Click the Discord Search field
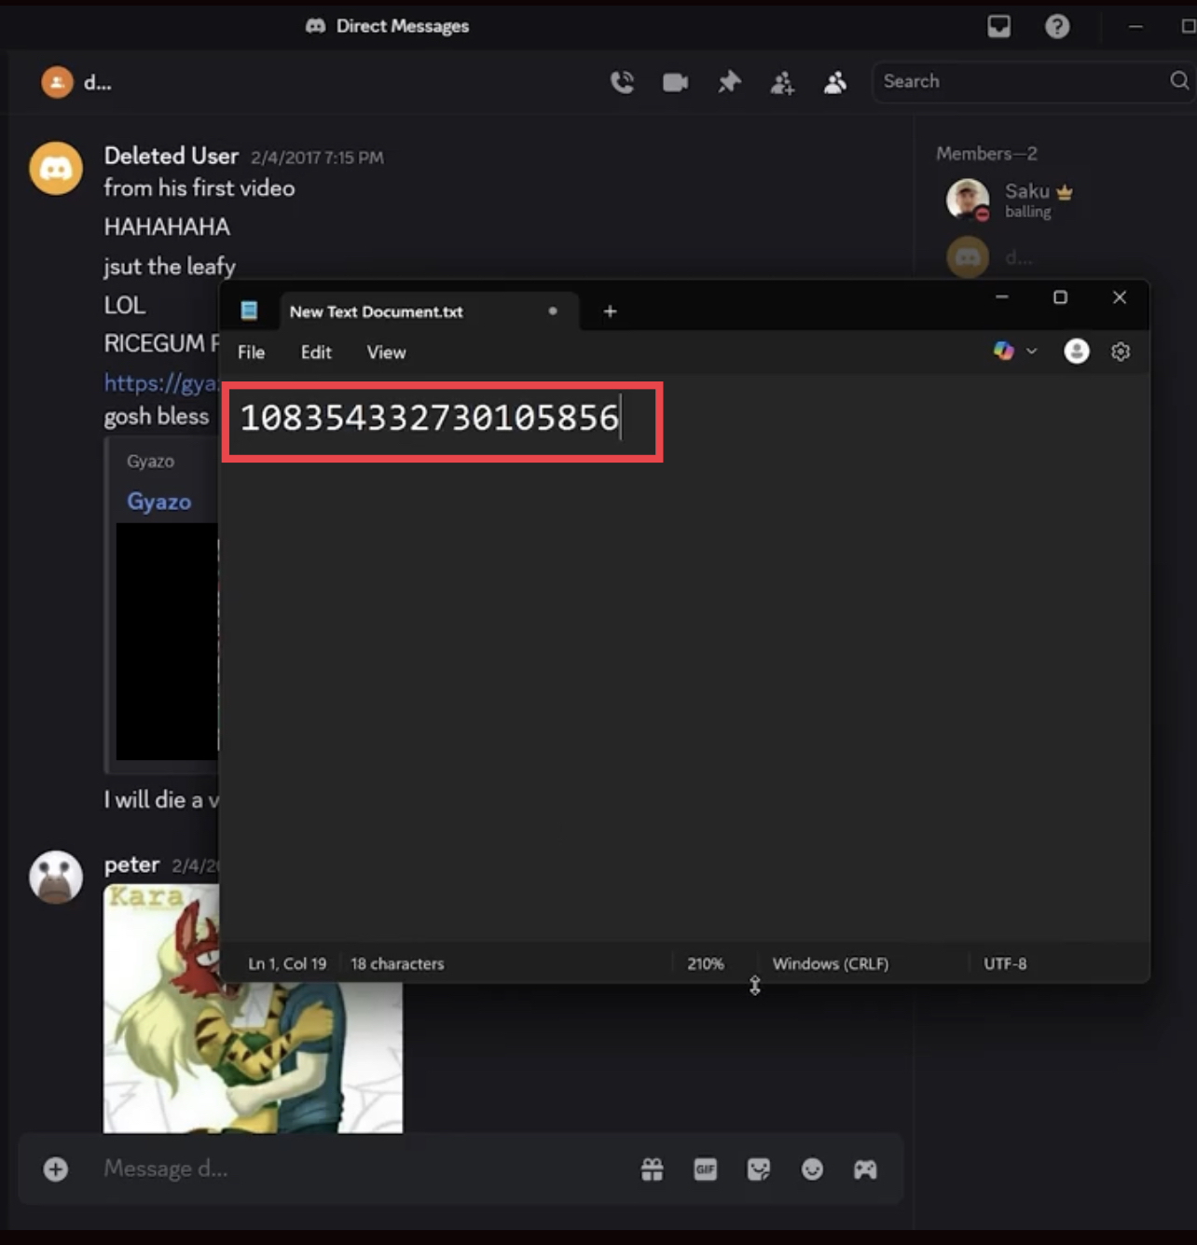This screenshot has width=1197, height=1245. pyautogui.click(x=1021, y=82)
